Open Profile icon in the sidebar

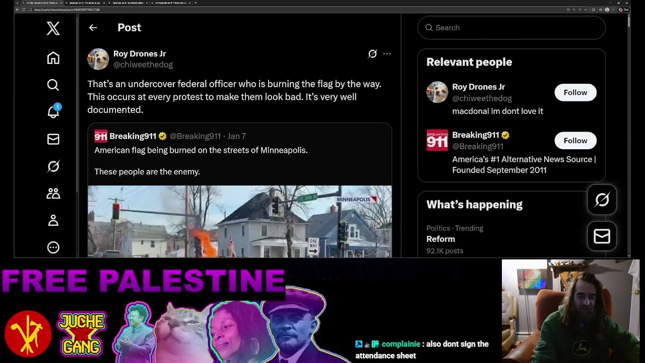pos(53,220)
